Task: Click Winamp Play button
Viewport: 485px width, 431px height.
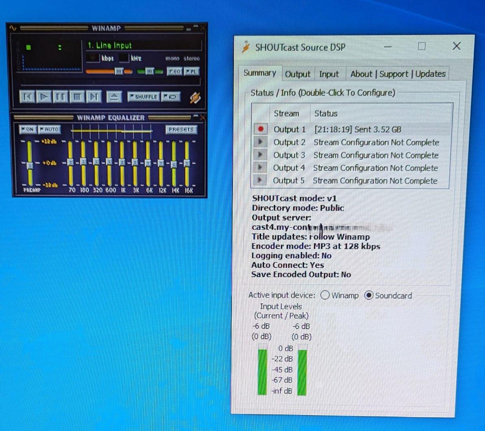Action: click(x=44, y=97)
